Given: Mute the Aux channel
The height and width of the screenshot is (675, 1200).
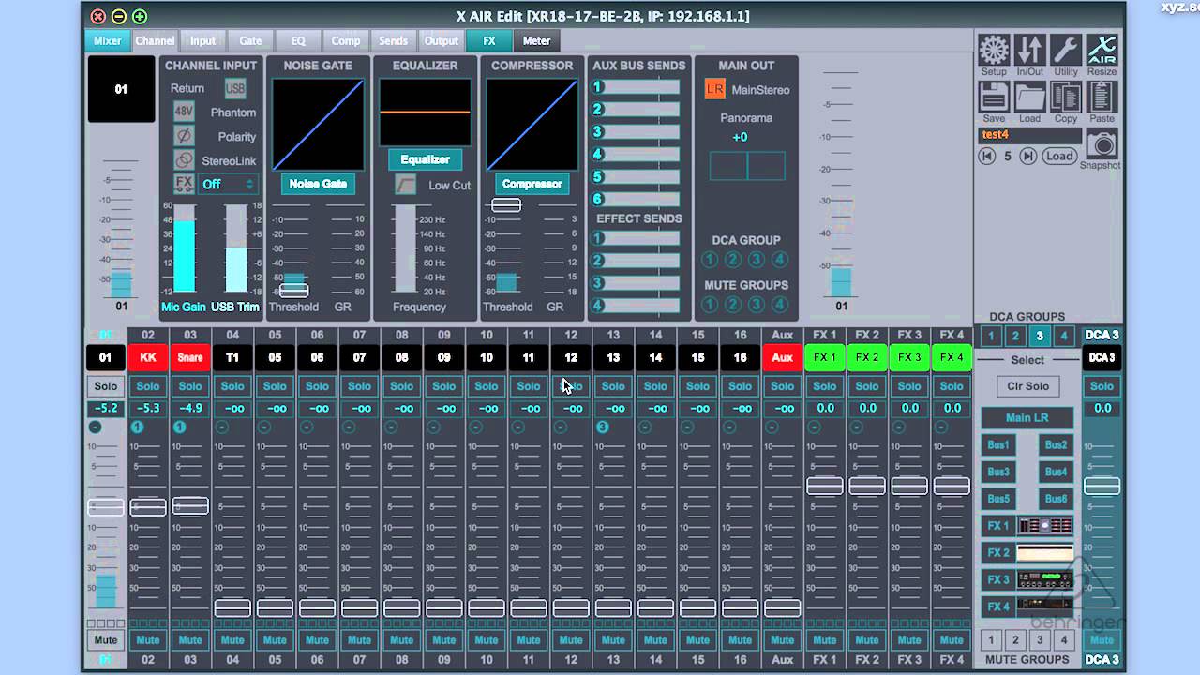Looking at the screenshot, I should pyautogui.click(x=782, y=640).
